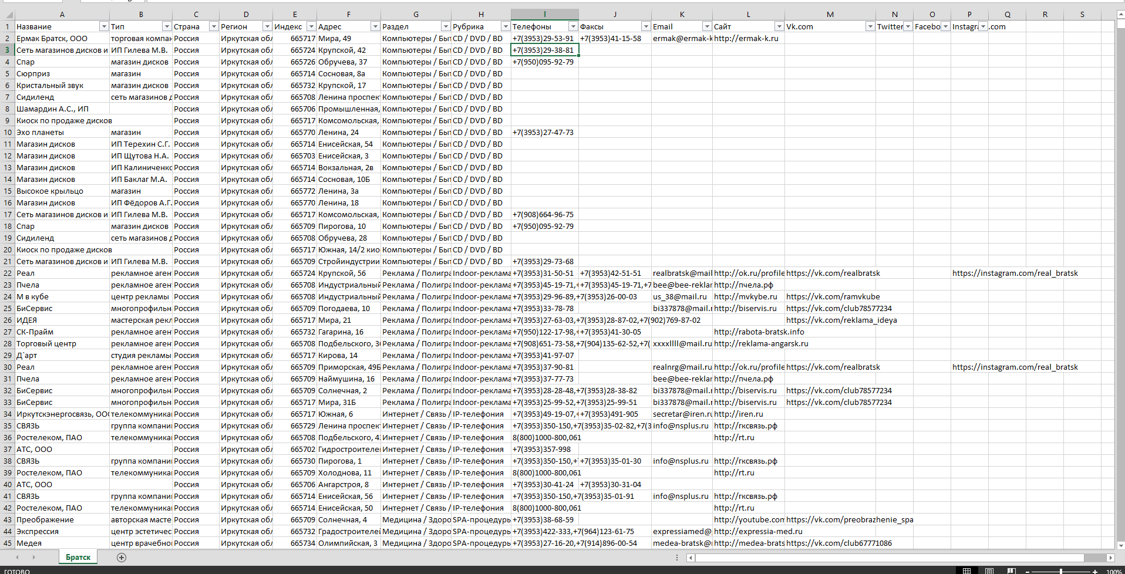Screen dimensions: 1125x574
Task: Select column M header
Action: point(830,15)
